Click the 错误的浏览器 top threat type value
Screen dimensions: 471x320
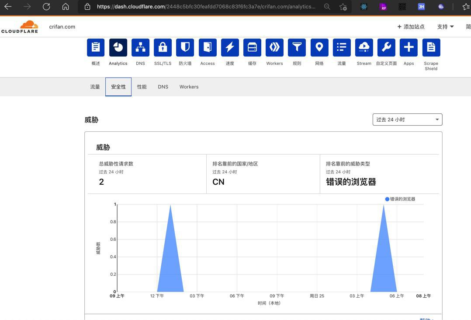coord(351,182)
